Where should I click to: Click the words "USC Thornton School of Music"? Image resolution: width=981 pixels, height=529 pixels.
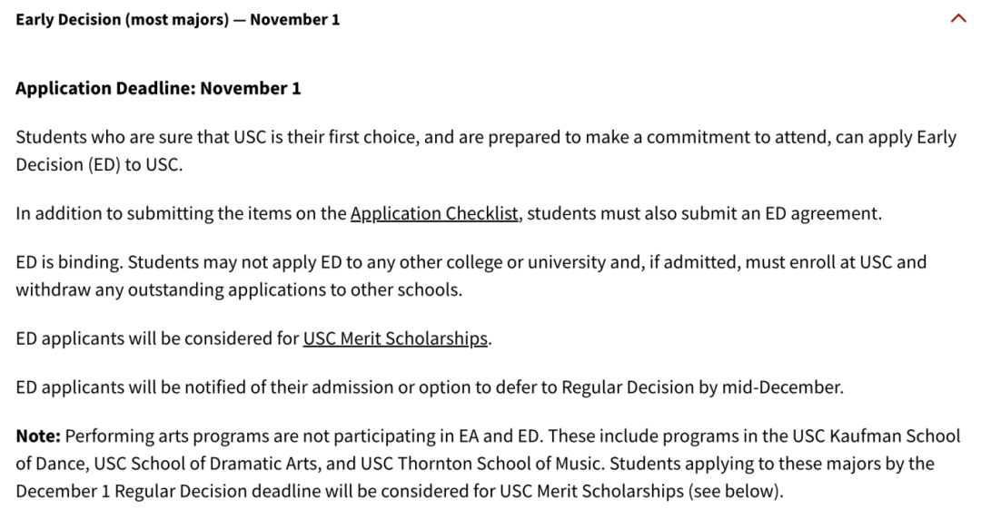(x=481, y=464)
